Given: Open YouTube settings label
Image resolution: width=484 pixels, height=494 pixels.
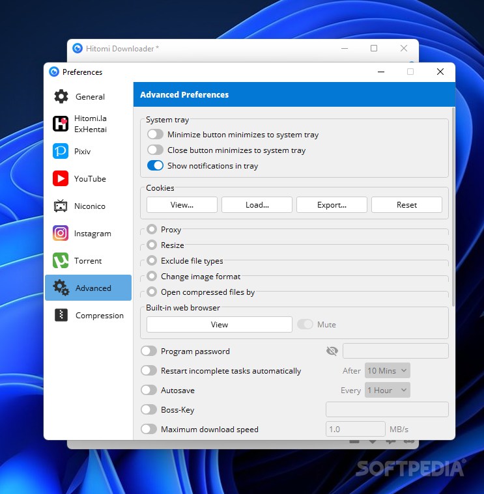Looking at the screenshot, I should pyautogui.click(x=90, y=178).
